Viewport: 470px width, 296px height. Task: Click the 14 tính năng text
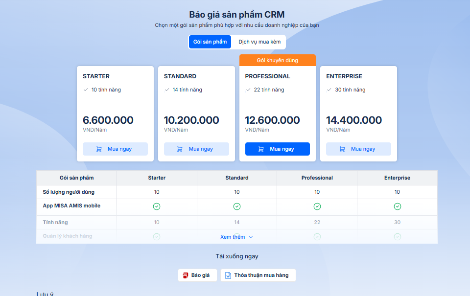click(188, 90)
